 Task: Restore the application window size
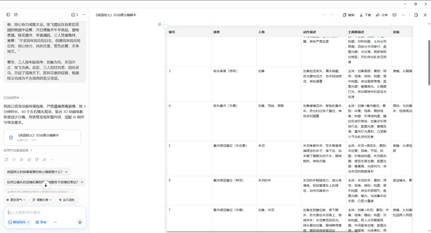415,4
